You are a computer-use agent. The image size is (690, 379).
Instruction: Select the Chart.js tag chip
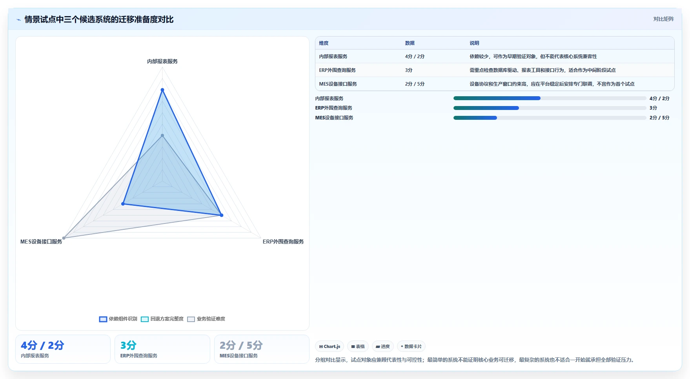(330, 346)
